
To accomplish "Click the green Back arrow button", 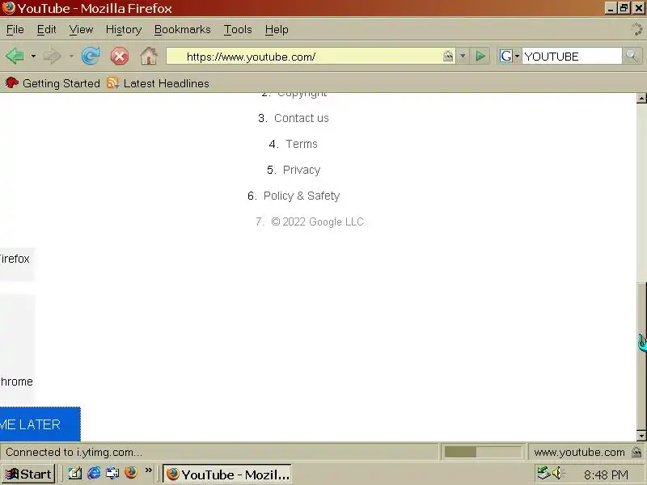I will point(15,56).
